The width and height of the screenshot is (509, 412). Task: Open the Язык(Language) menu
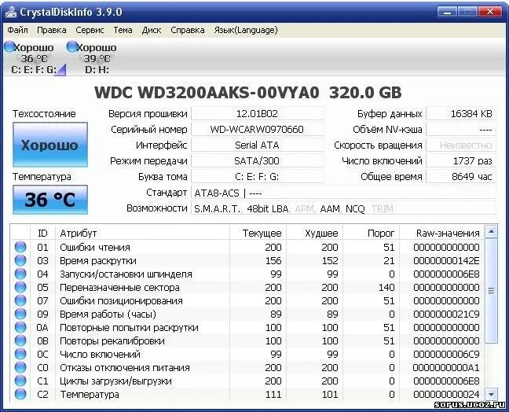[x=246, y=30]
